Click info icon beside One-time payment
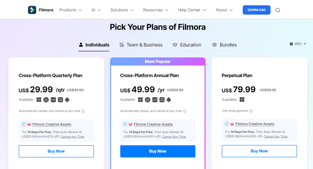Image resolution: width=313 pixels, height=169 pixels. pos(251,111)
